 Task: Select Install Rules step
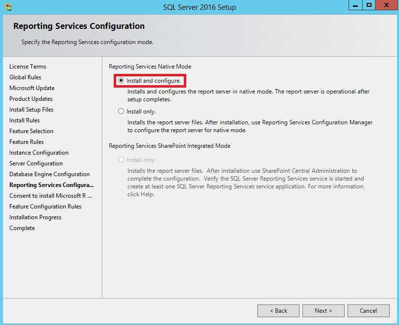click(25, 120)
